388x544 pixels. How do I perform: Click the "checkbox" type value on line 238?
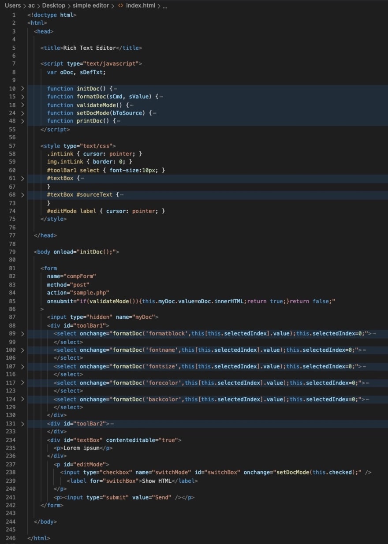pos(116,473)
